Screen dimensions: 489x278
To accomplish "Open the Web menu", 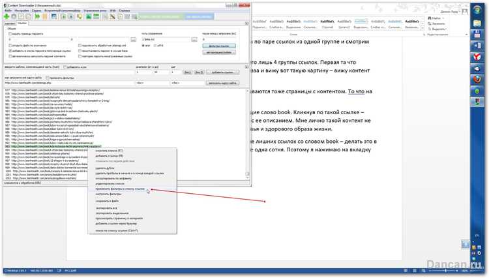I will tap(113, 10).
